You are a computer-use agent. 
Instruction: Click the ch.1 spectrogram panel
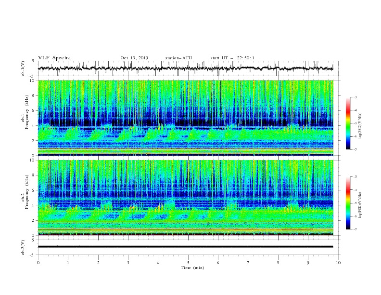pyautogui.click(x=185, y=118)
